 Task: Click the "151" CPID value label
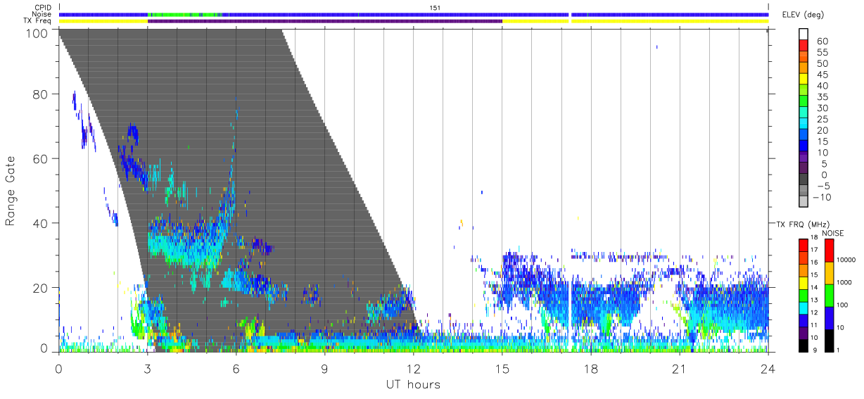(x=435, y=8)
